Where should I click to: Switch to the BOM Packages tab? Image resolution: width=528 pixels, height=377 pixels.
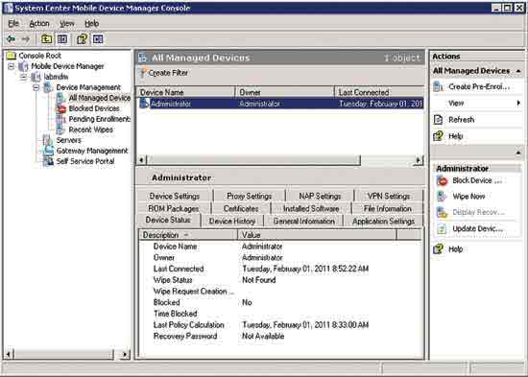tap(174, 209)
